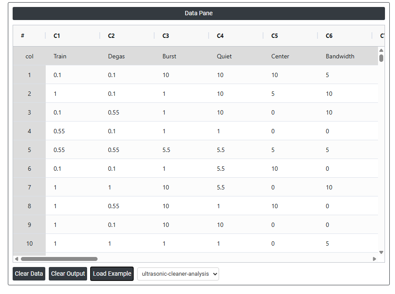Click the vertical scrollbar down arrow
Viewport: 395px width, 294px height.
tap(381, 252)
